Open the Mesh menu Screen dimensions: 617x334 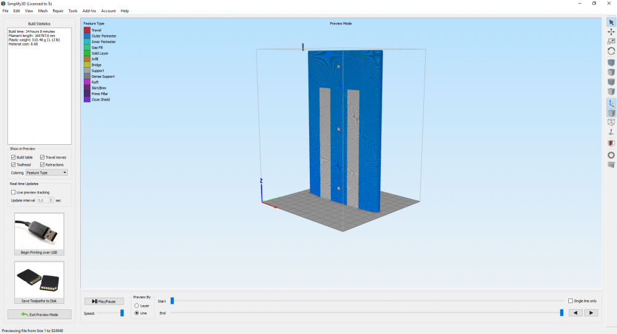(x=43, y=11)
